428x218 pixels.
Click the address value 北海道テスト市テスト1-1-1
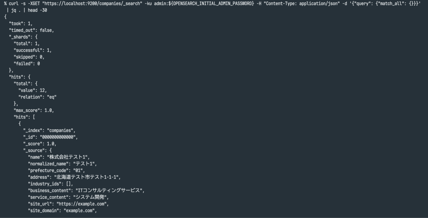[87, 177]
